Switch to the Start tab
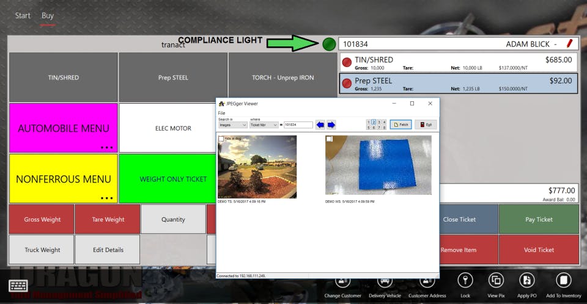Screen dimensions: 587x304 click(x=23, y=16)
